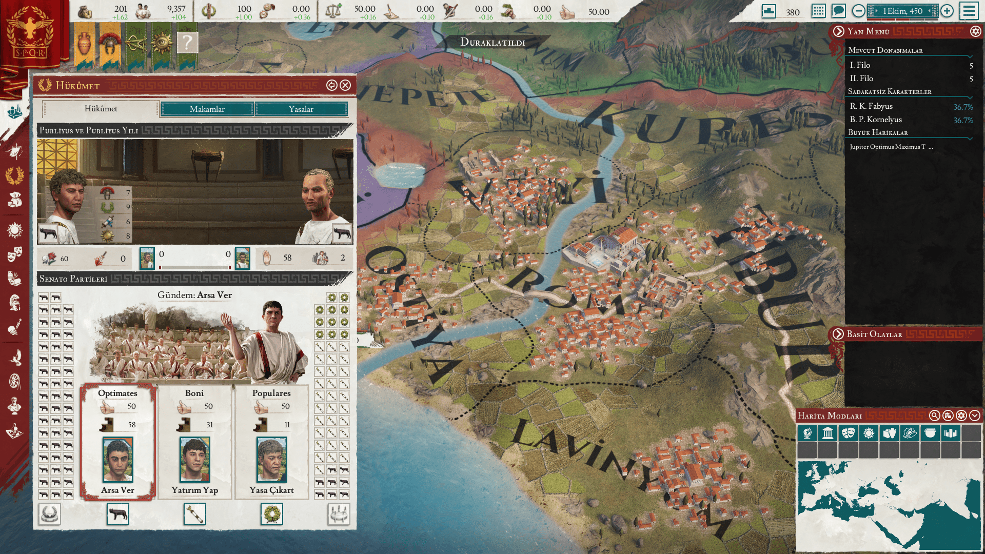Click the Populares leader portrait
Image resolution: width=985 pixels, height=554 pixels.
271,460
